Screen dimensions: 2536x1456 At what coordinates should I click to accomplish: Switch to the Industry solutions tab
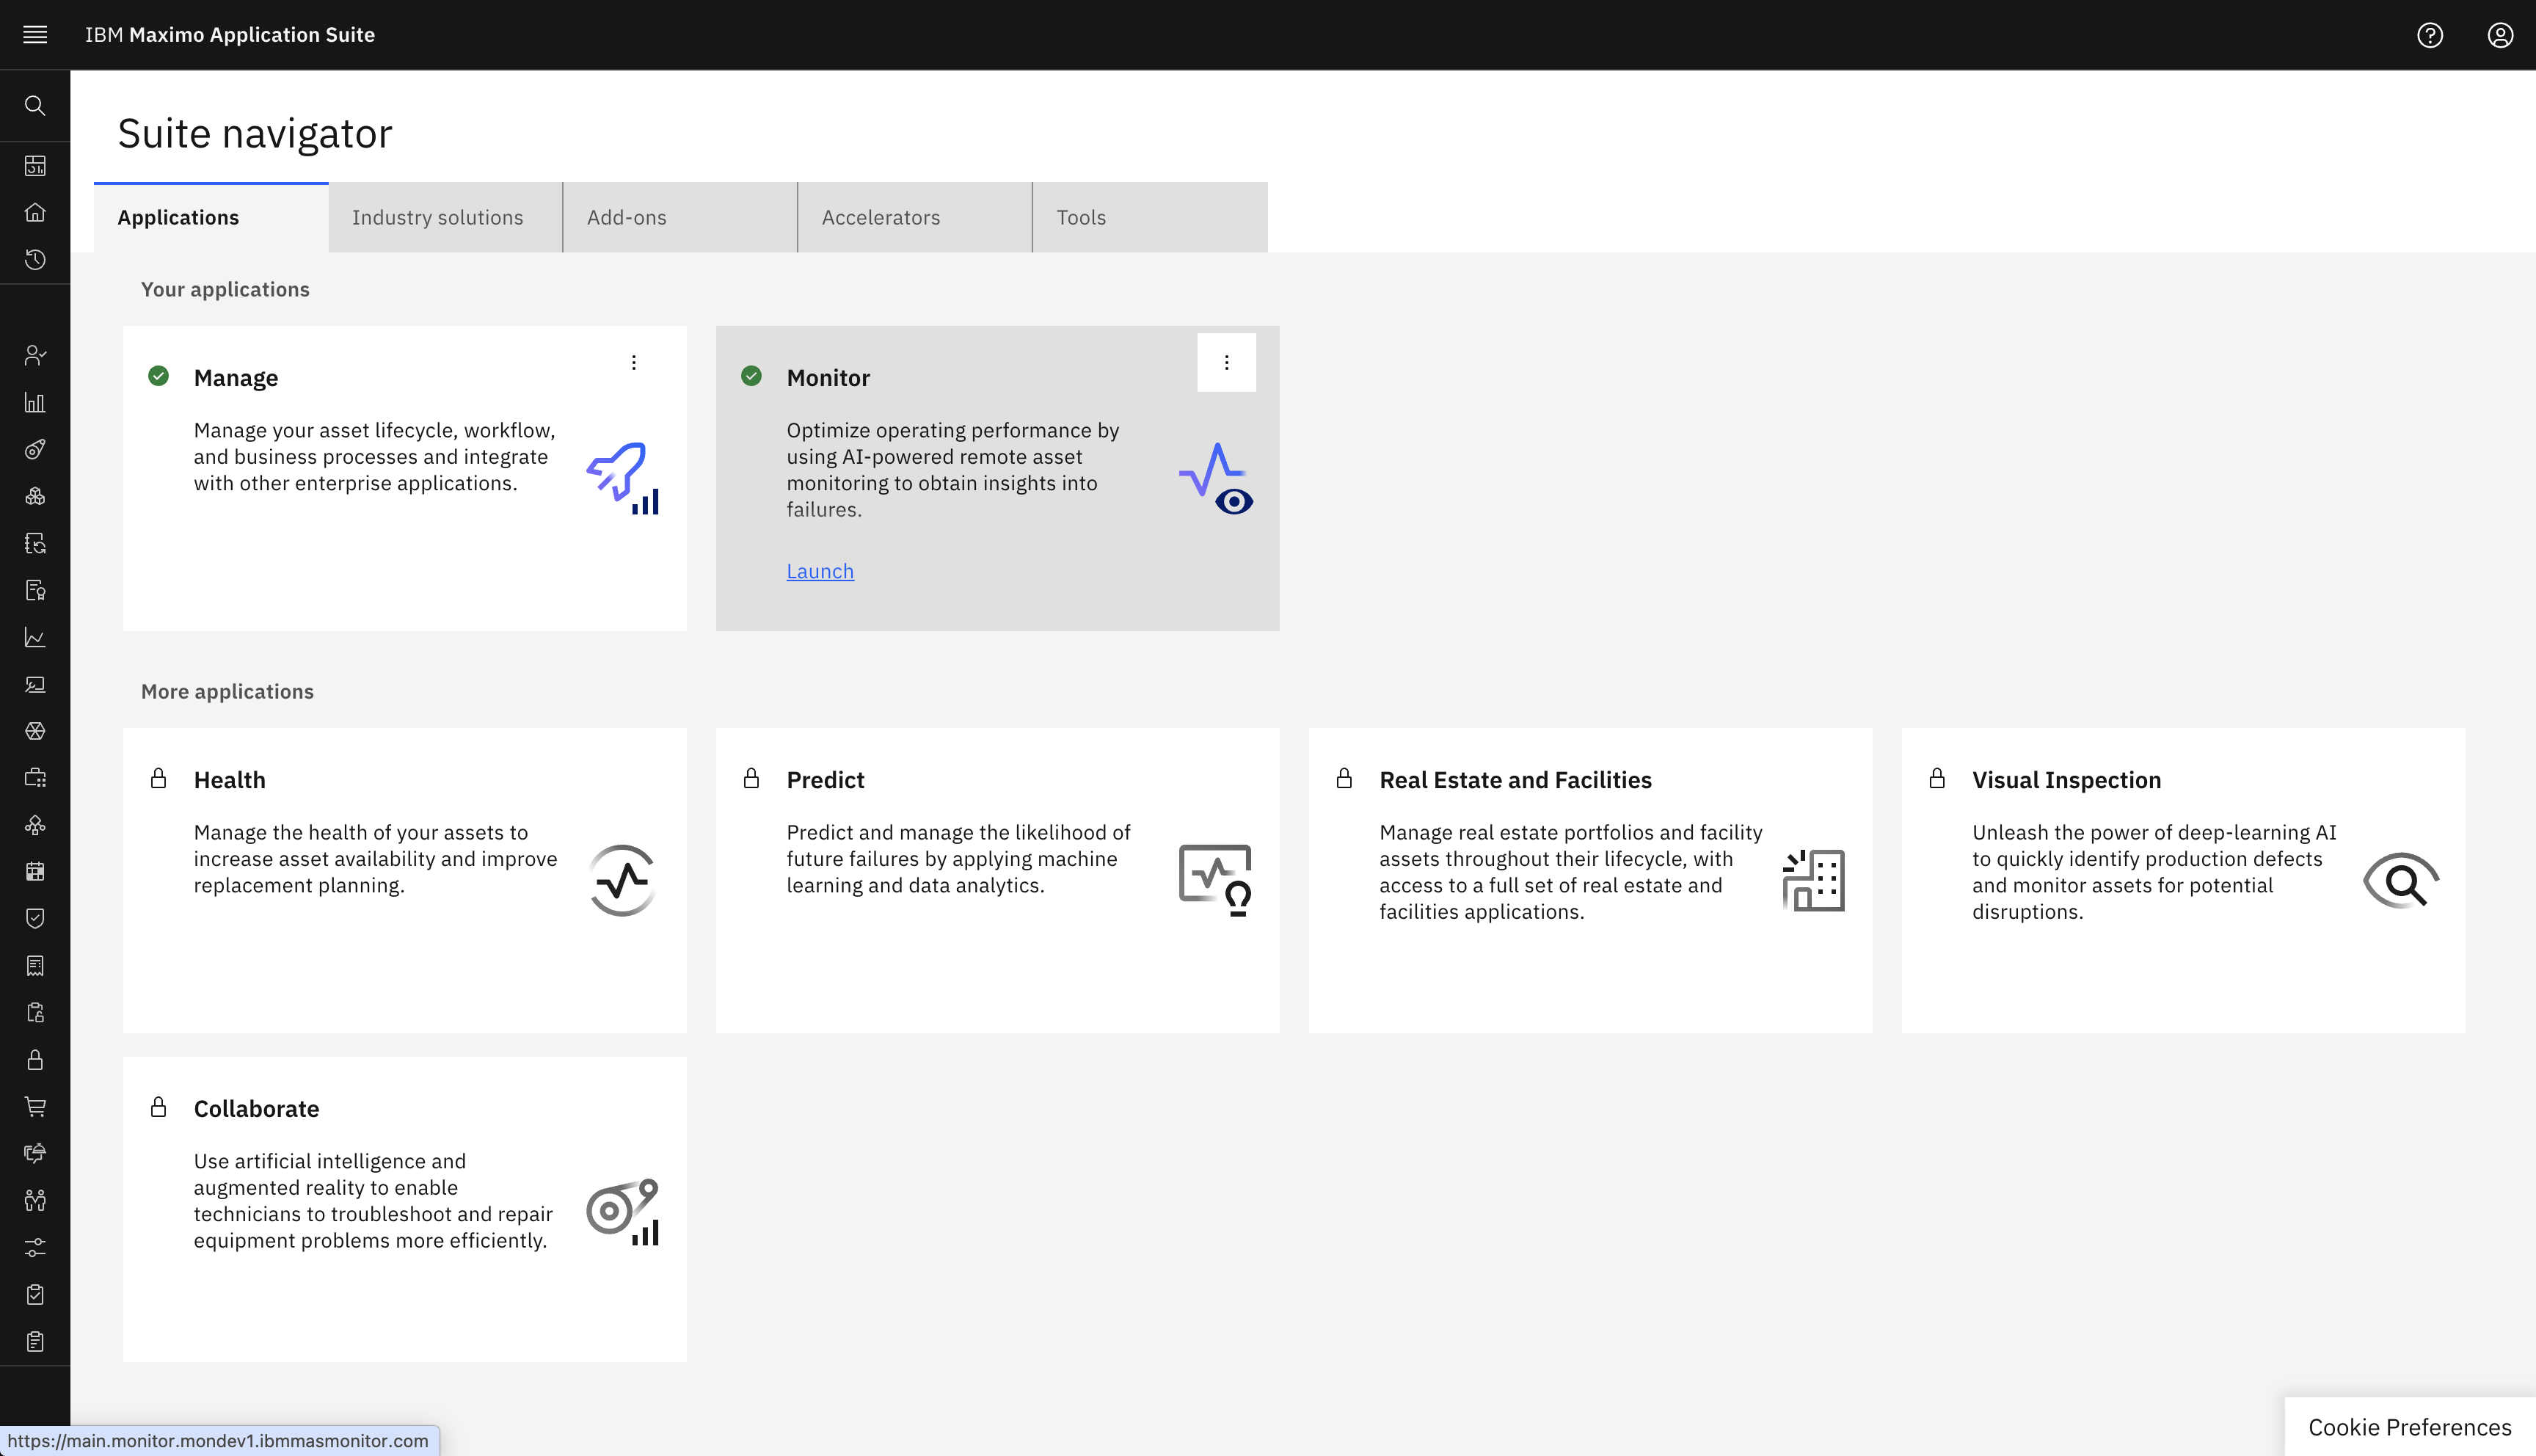point(446,217)
